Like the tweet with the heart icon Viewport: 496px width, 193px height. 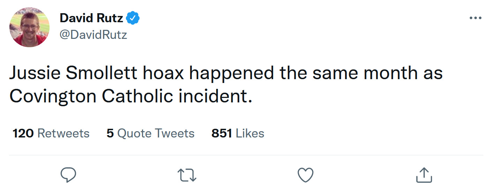pos(306,175)
